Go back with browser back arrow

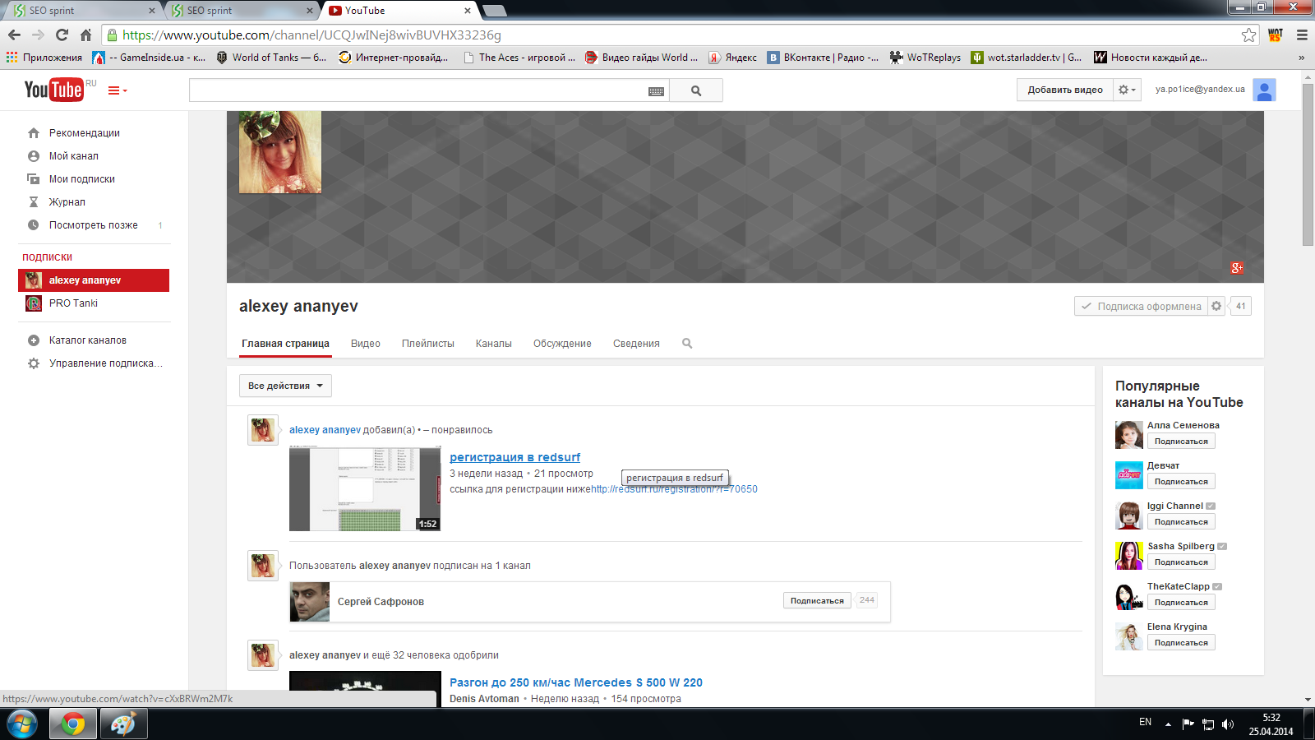coord(14,35)
